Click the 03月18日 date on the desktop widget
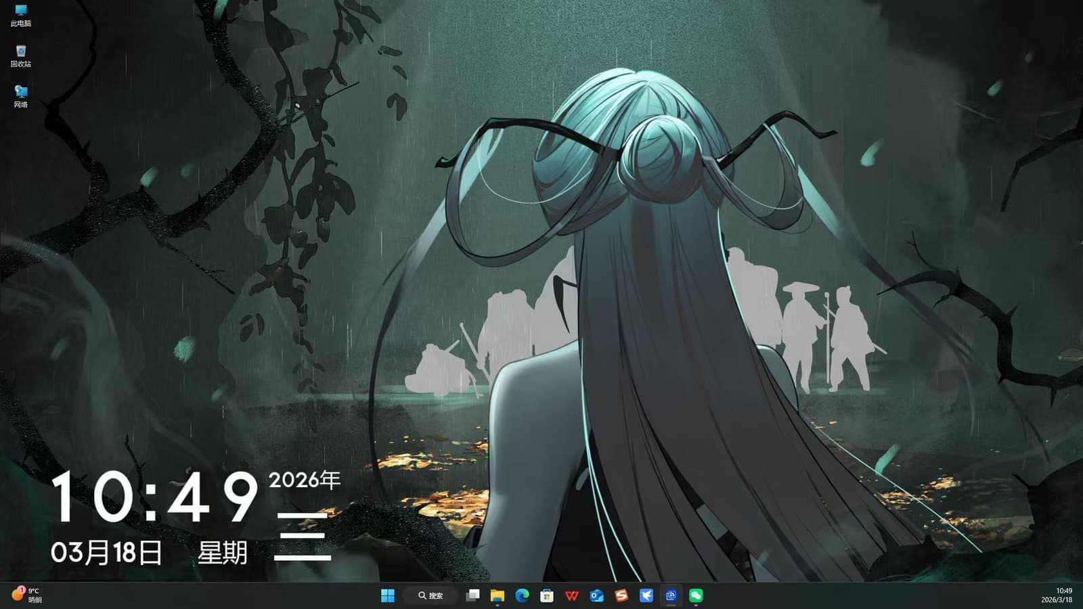Image resolution: width=1083 pixels, height=609 pixels. (x=106, y=553)
